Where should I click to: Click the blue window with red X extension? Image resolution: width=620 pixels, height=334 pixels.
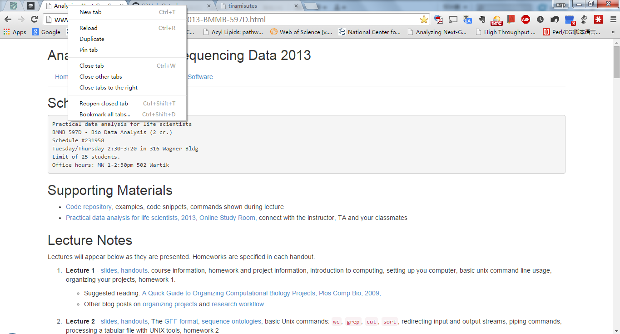coord(570,20)
